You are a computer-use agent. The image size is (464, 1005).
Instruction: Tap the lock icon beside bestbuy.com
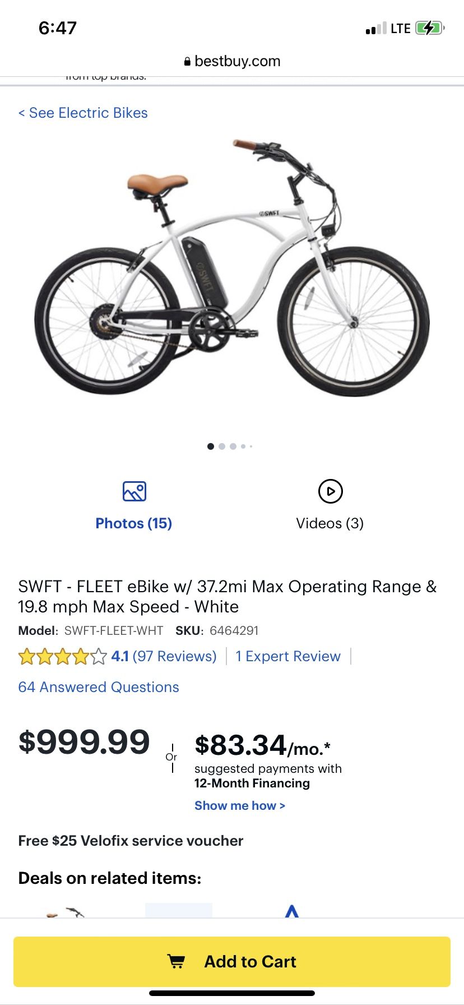tap(187, 62)
